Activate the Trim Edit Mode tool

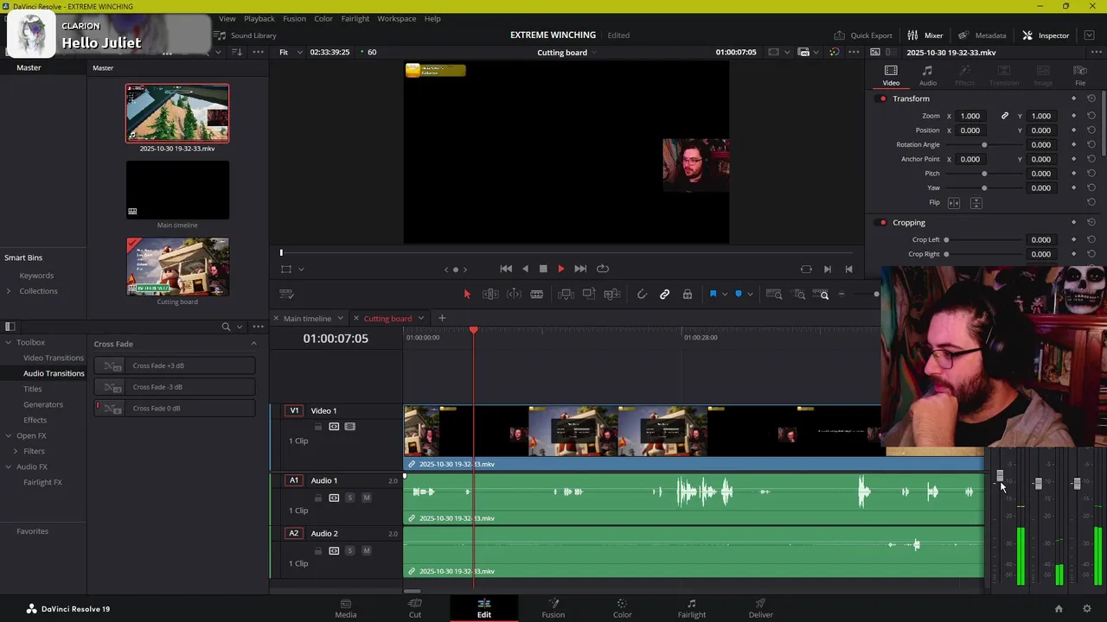coord(490,295)
